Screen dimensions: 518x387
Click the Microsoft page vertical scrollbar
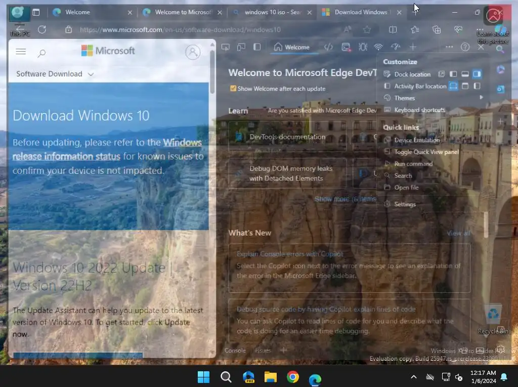(x=212, y=72)
